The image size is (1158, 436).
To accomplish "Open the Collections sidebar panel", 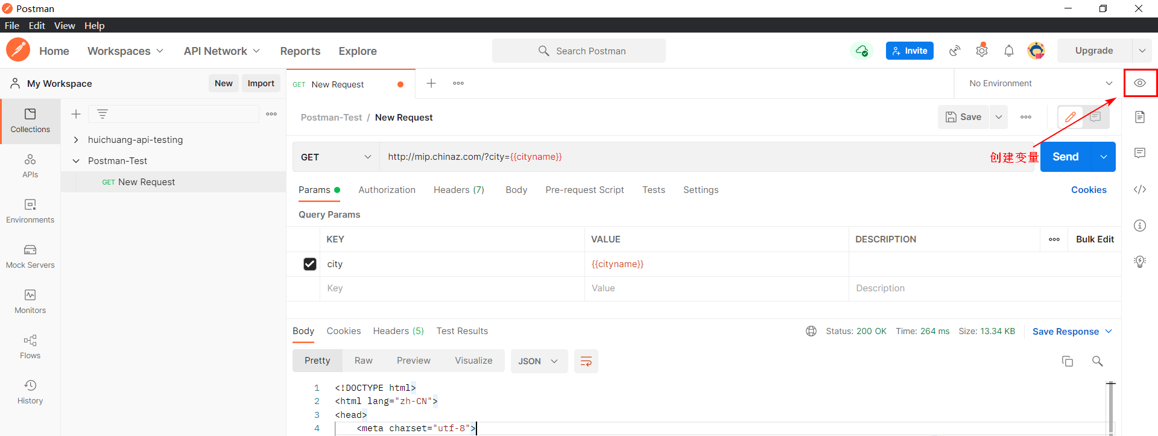I will tap(30, 121).
